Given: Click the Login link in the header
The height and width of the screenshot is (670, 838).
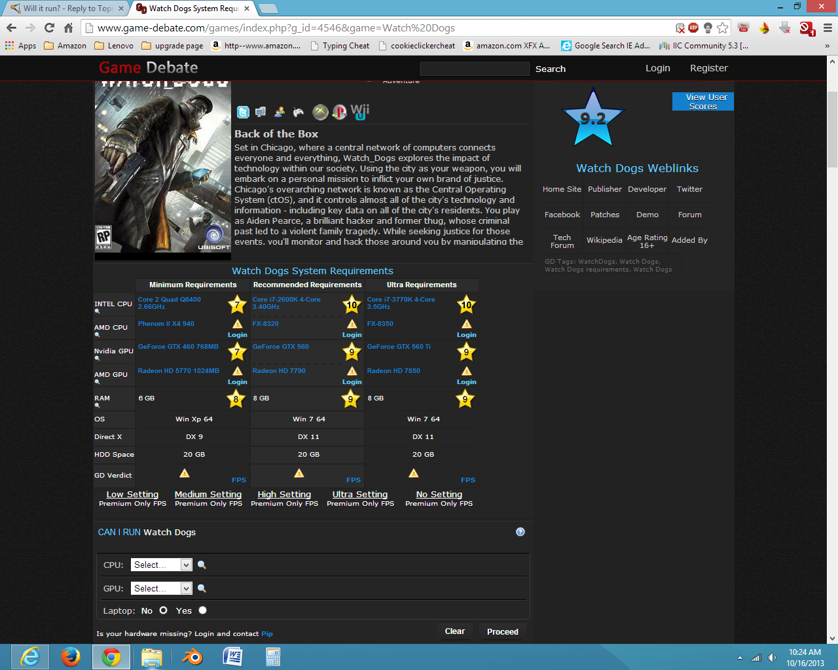Looking at the screenshot, I should (x=657, y=68).
